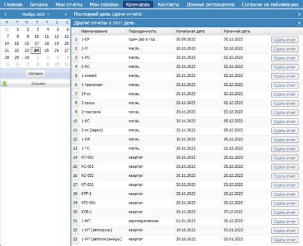303x246 pixels.
Task: Submit report for КСВ-1 row
Action: 284,213
